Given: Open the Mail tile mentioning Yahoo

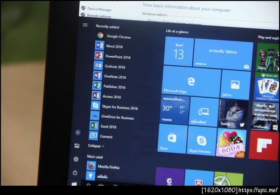Looking at the screenshot, I should pos(223,54).
